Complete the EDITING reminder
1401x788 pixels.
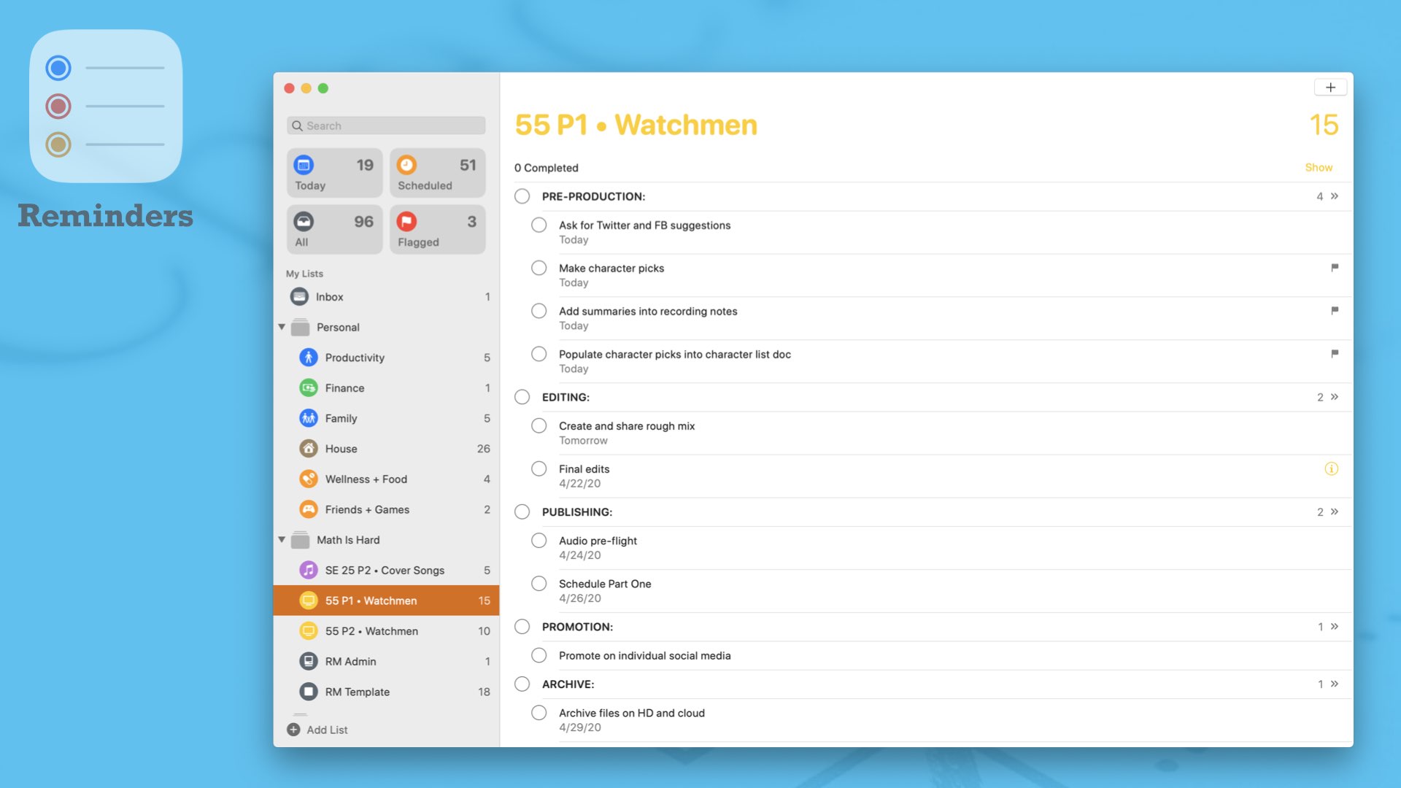522,397
